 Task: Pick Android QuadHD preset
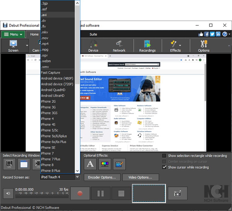click(58, 90)
